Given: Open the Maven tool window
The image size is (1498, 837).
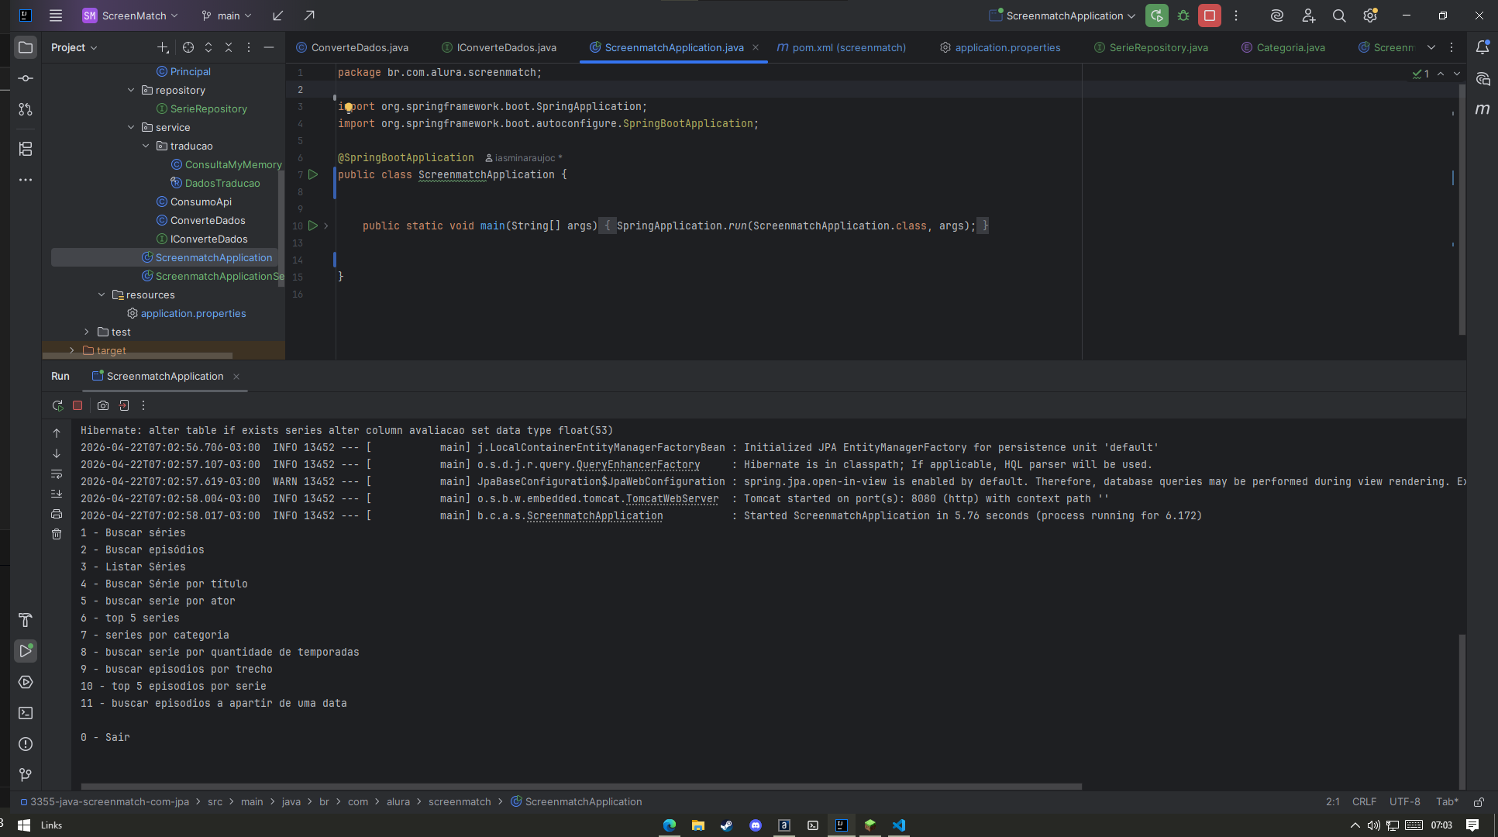Looking at the screenshot, I should coord(1482,109).
